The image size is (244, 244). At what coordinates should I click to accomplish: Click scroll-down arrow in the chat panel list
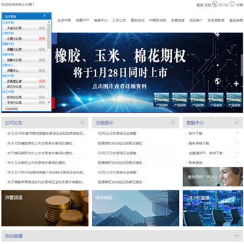[x=49, y=102]
